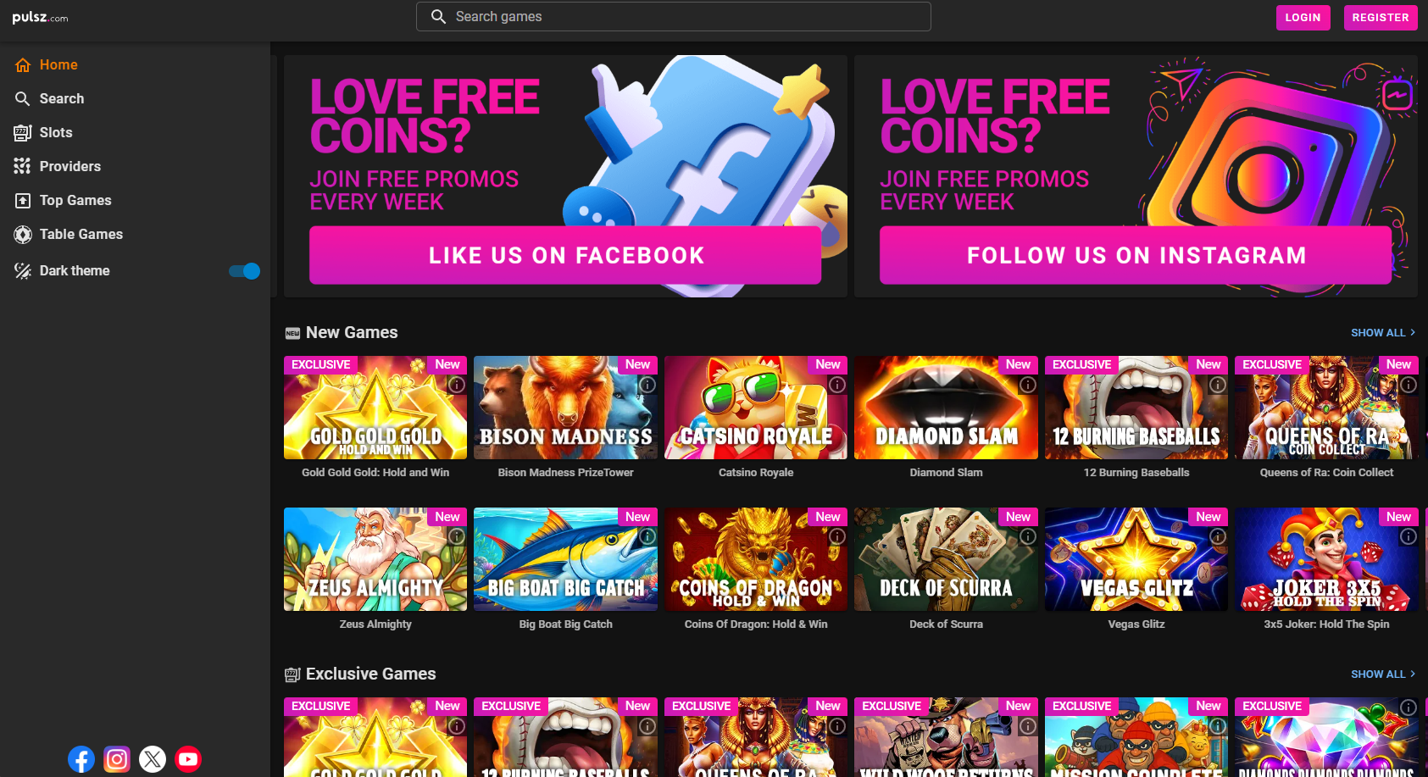Expand New Games via Show All
The width and height of the screenshot is (1428, 777).
coord(1383,333)
